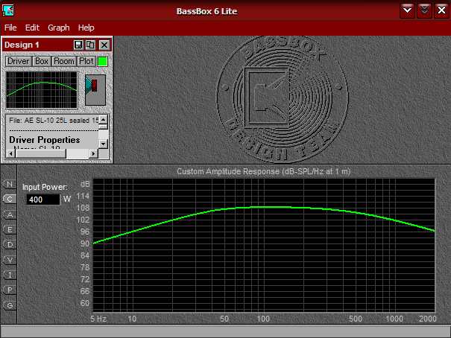Click the 'Design 1' panel title
The image size is (451, 338).
coord(22,45)
